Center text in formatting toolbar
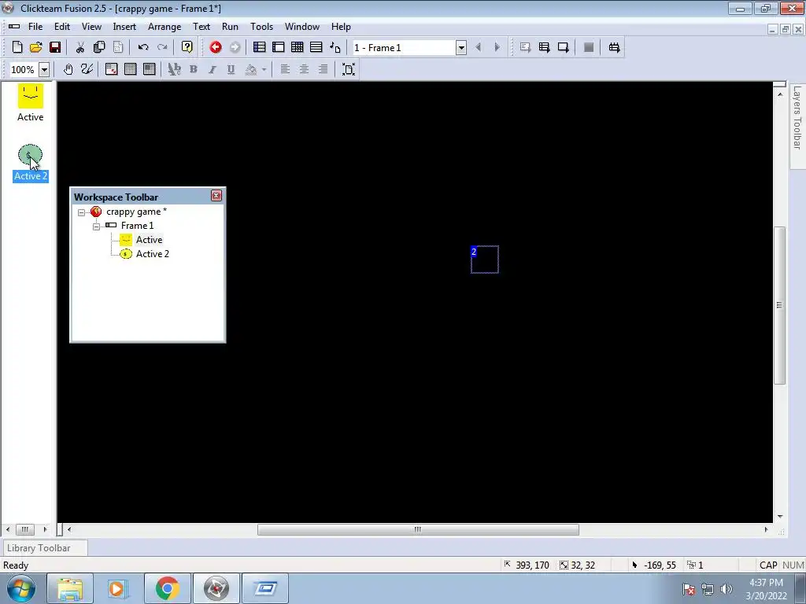Image resolution: width=806 pixels, height=604 pixels. (305, 69)
